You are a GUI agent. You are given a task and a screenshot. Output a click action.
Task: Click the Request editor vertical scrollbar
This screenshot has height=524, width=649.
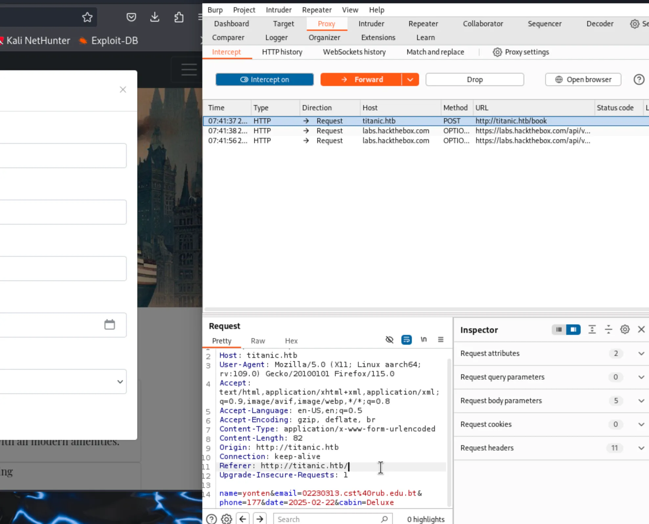pos(449,433)
